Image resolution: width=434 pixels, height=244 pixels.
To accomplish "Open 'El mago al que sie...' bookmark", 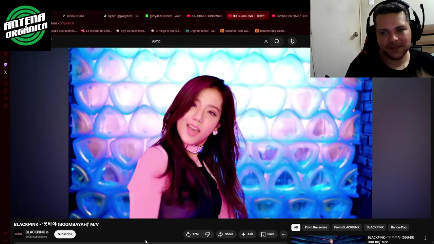I will point(166,31).
